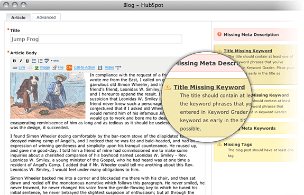Open the spell check dropdown arrow
Image resolution: width=304 pixels, height=195 pixels.
(51, 61)
